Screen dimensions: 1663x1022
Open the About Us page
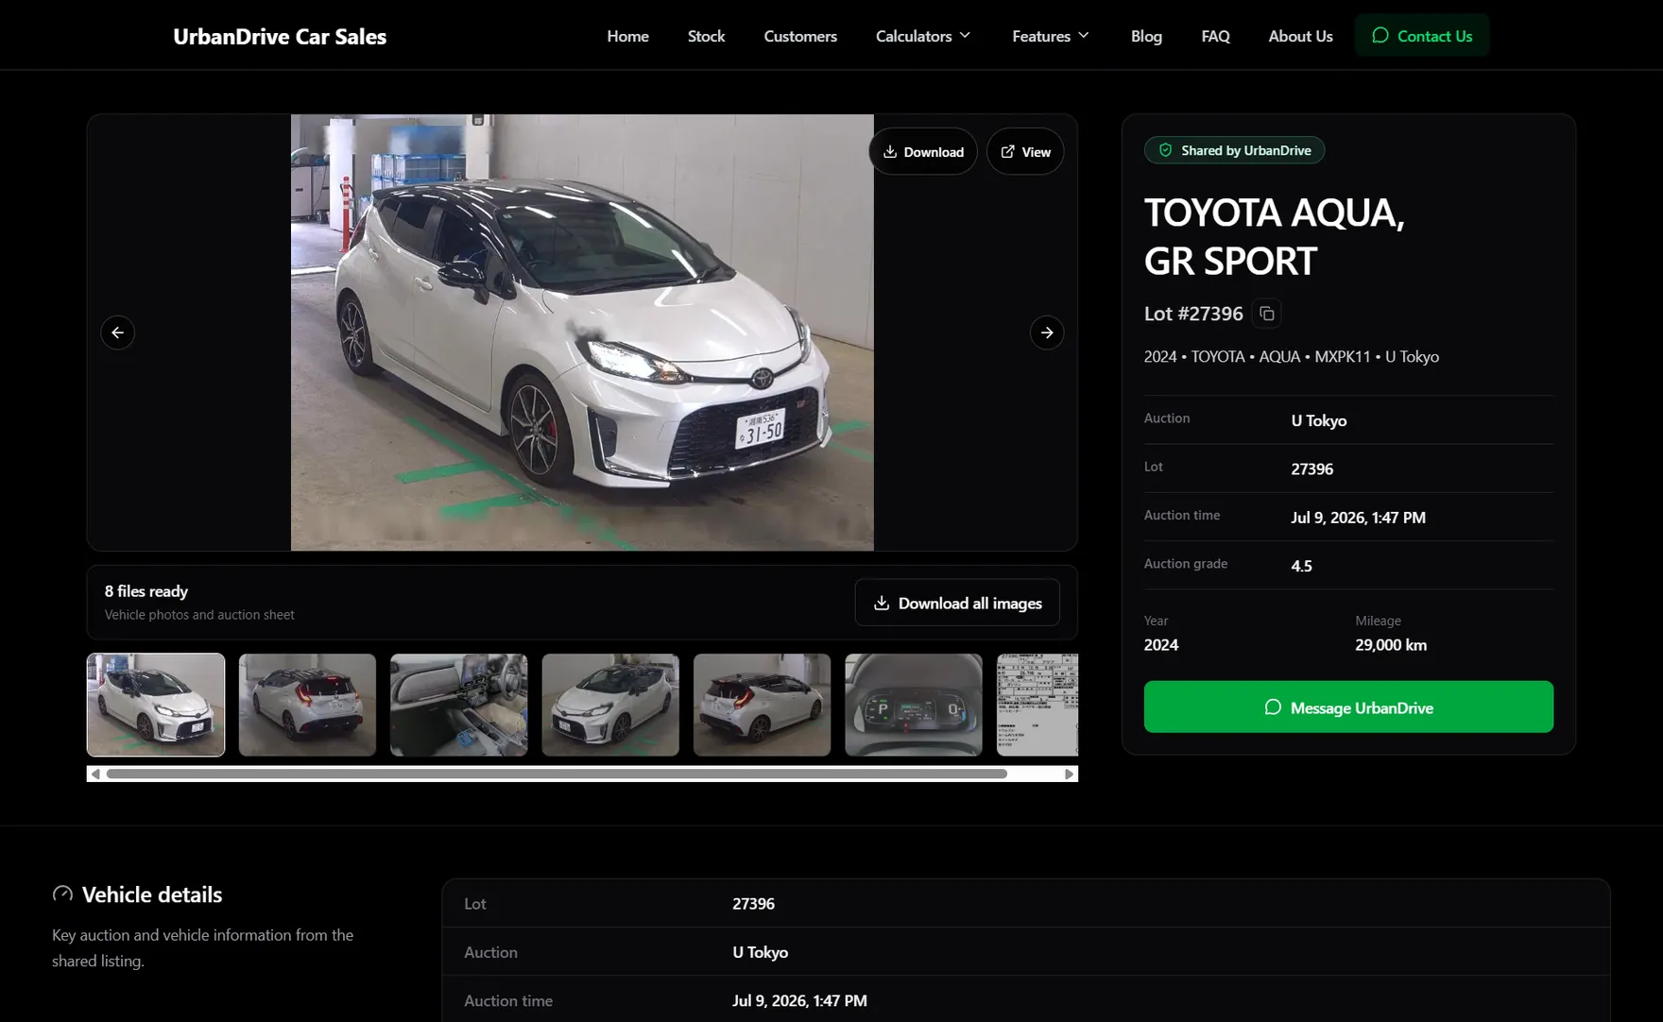pos(1300,36)
